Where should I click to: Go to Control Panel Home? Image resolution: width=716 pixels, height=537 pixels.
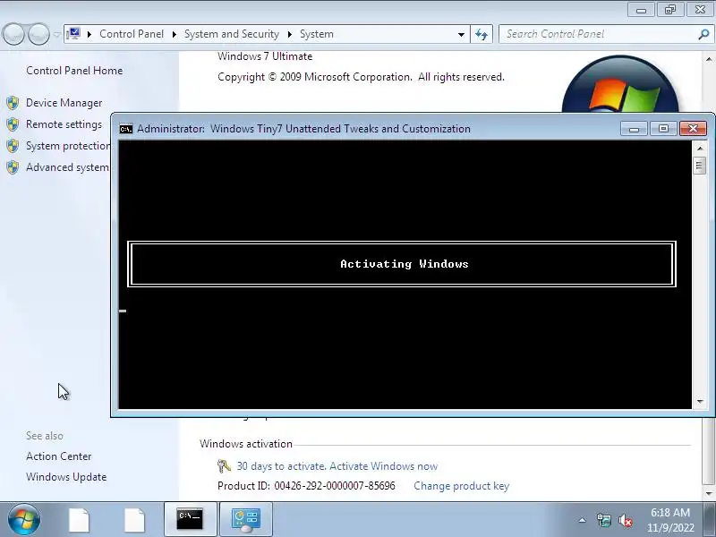pyautogui.click(x=74, y=71)
